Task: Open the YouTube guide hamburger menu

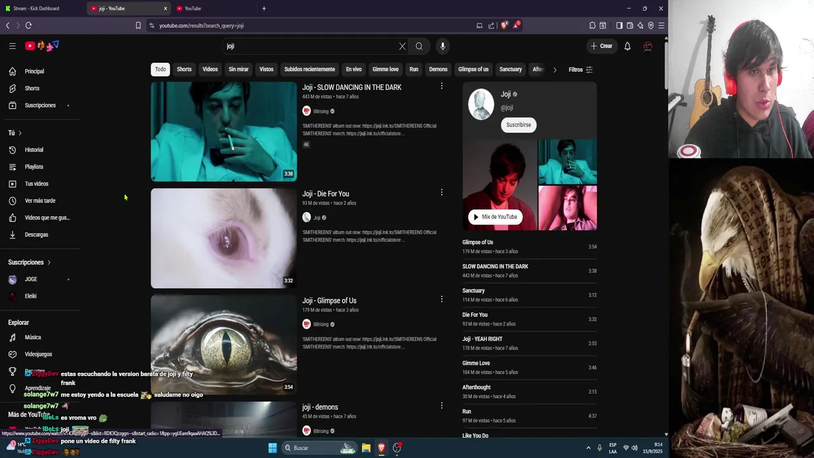Action: pos(12,46)
